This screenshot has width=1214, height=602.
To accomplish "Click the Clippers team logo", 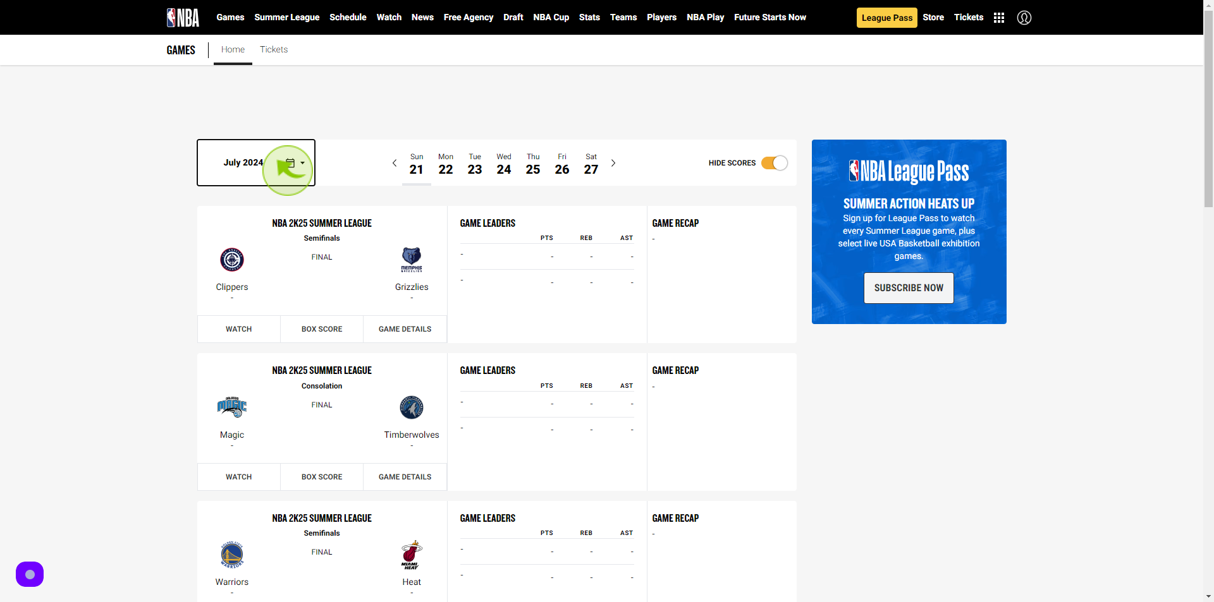I will pos(232,260).
